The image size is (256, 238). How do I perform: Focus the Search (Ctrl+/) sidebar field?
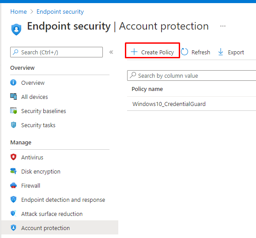(56, 52)
